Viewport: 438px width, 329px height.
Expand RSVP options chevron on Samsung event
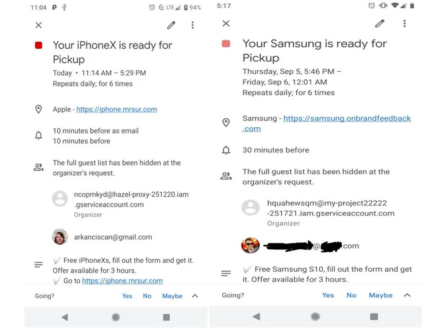[407, 295]
